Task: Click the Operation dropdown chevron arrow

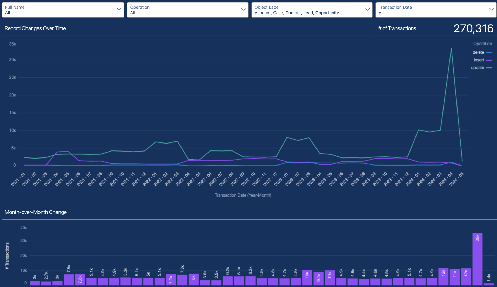Action: click(243, 10)
